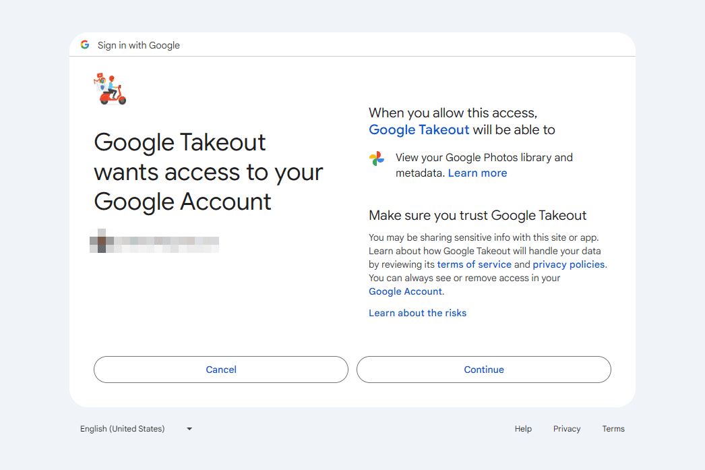Open the Terms footer link
Viewport: 705px width, 470px height.
(613, 429)
